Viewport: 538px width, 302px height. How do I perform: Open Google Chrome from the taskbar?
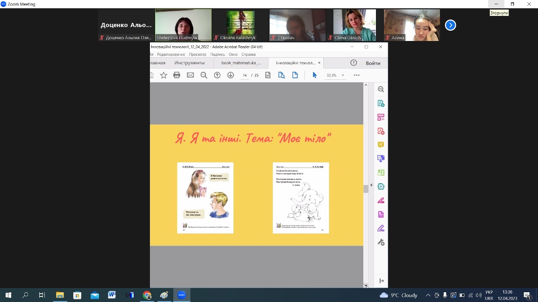(x=147, y=295)
